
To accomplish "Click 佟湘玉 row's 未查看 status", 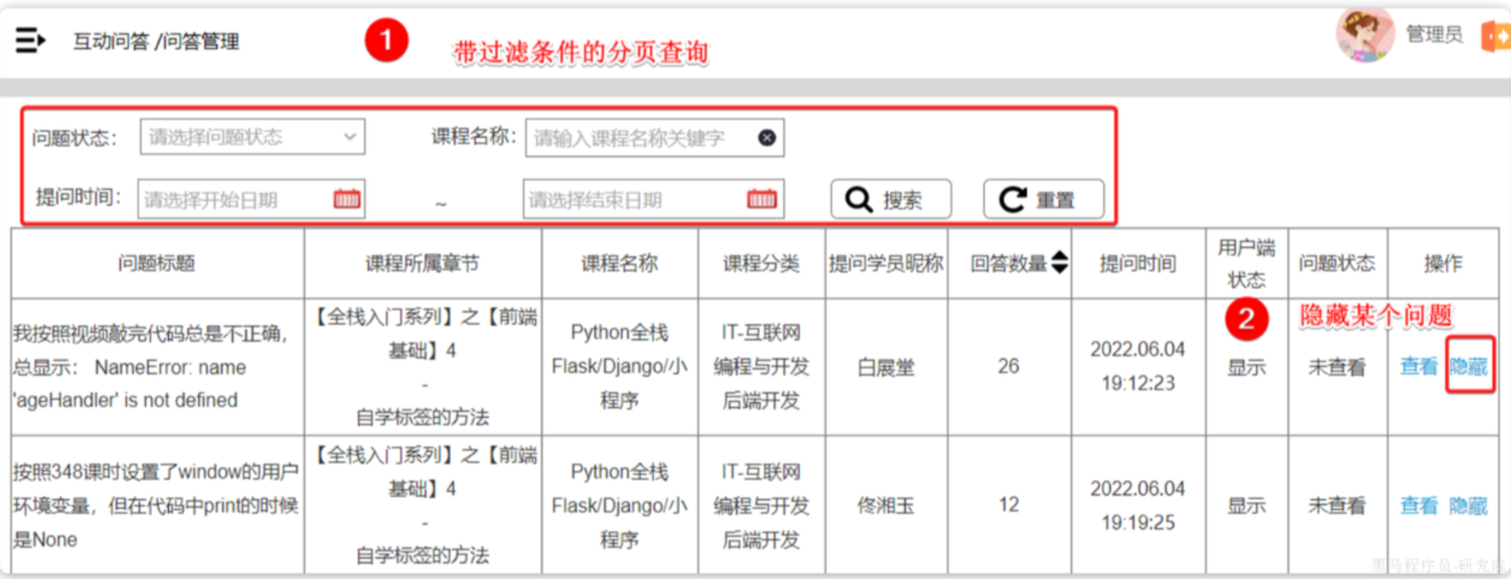I will [1337, 505].
